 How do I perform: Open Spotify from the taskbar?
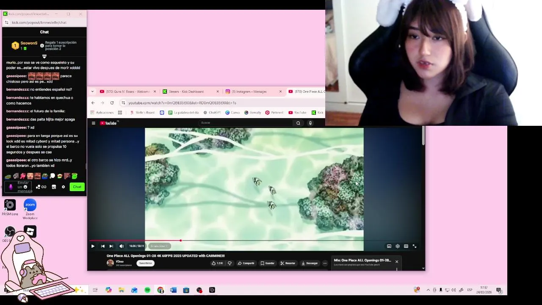click(147, 290)
